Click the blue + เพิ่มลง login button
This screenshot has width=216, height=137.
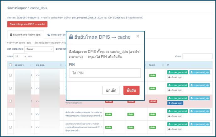click(x=175, y=103)
